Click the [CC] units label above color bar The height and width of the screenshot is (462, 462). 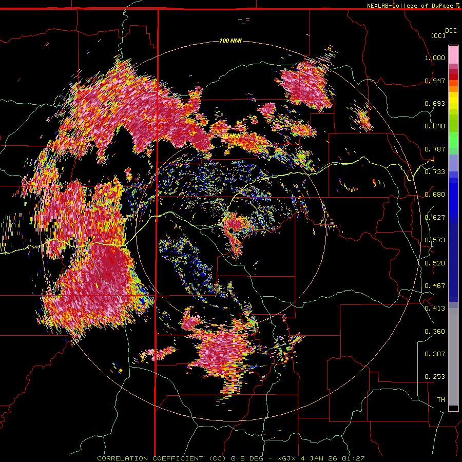(x=438, y=35)
